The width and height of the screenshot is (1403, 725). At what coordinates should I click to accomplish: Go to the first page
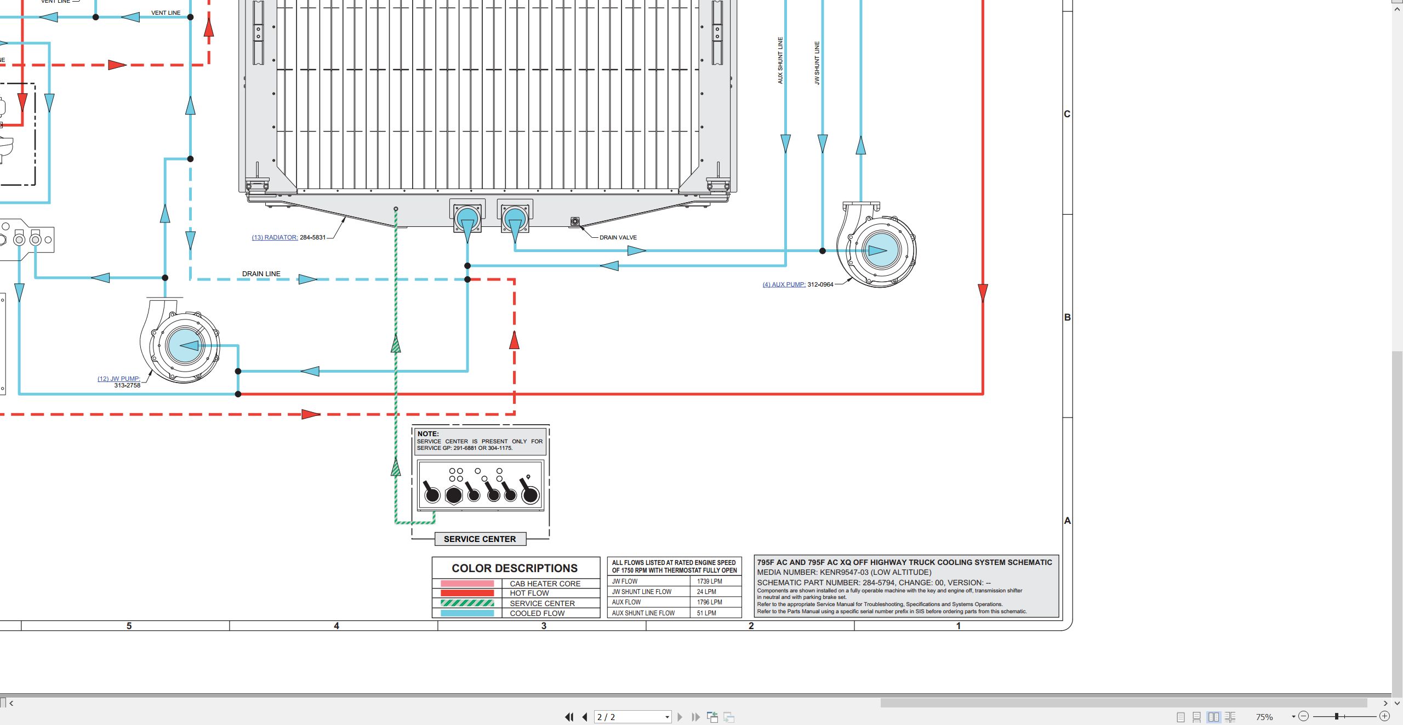tap(569, 717)
